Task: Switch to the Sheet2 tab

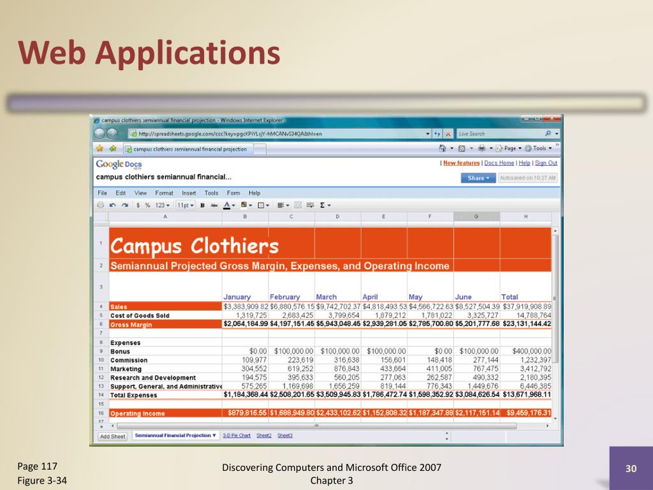Action: (264, 435)
